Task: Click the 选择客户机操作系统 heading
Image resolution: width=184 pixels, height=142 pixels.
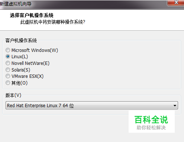Action: [x=32, y=15]
